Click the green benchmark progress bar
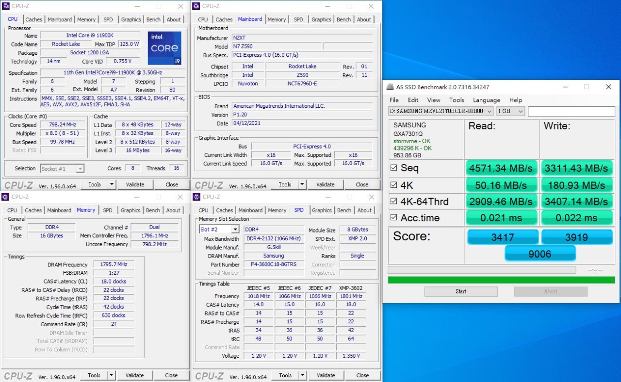Viewport: 621px width, 382px height. 501,280
